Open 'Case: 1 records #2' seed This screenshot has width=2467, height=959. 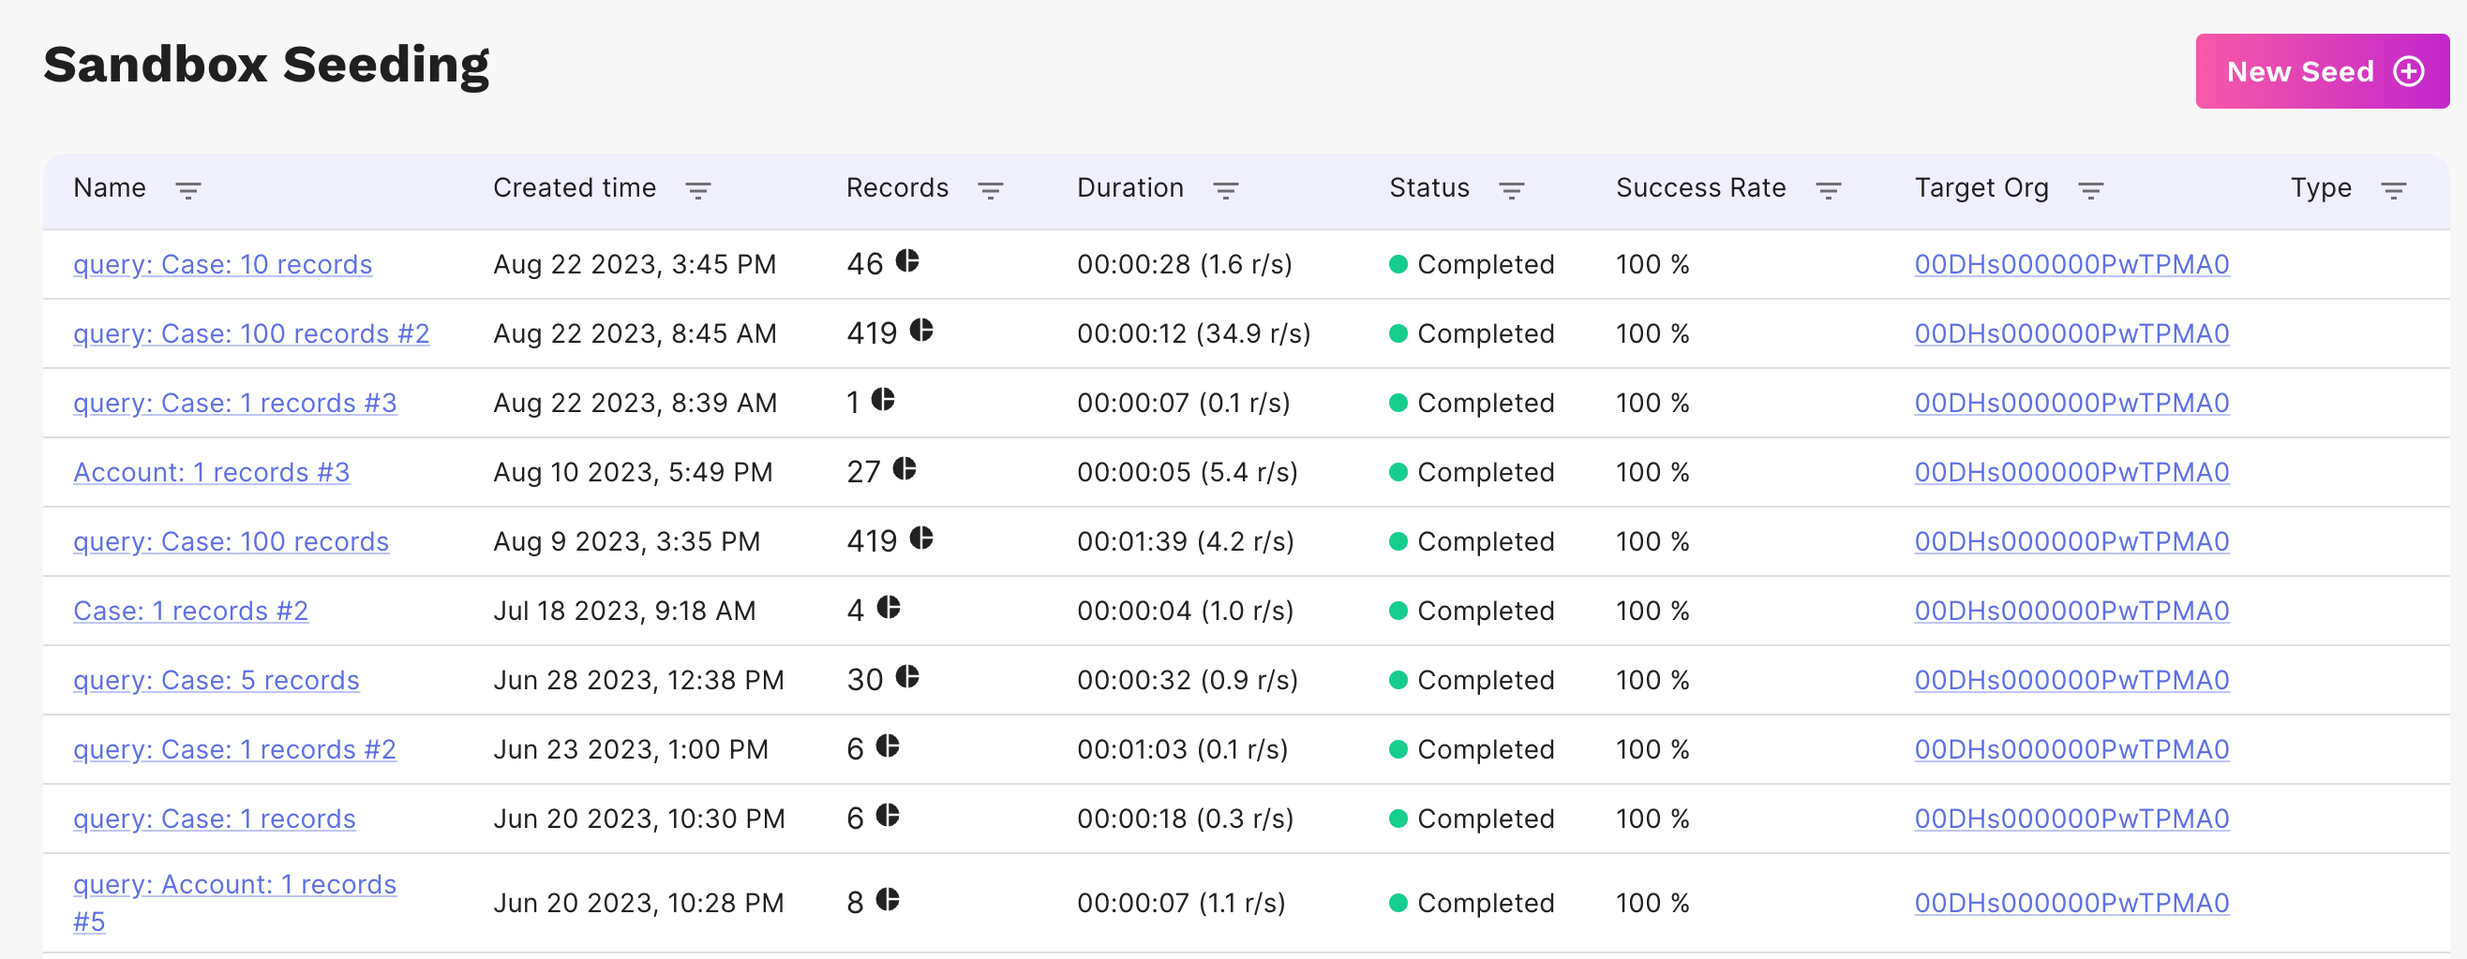190,611
